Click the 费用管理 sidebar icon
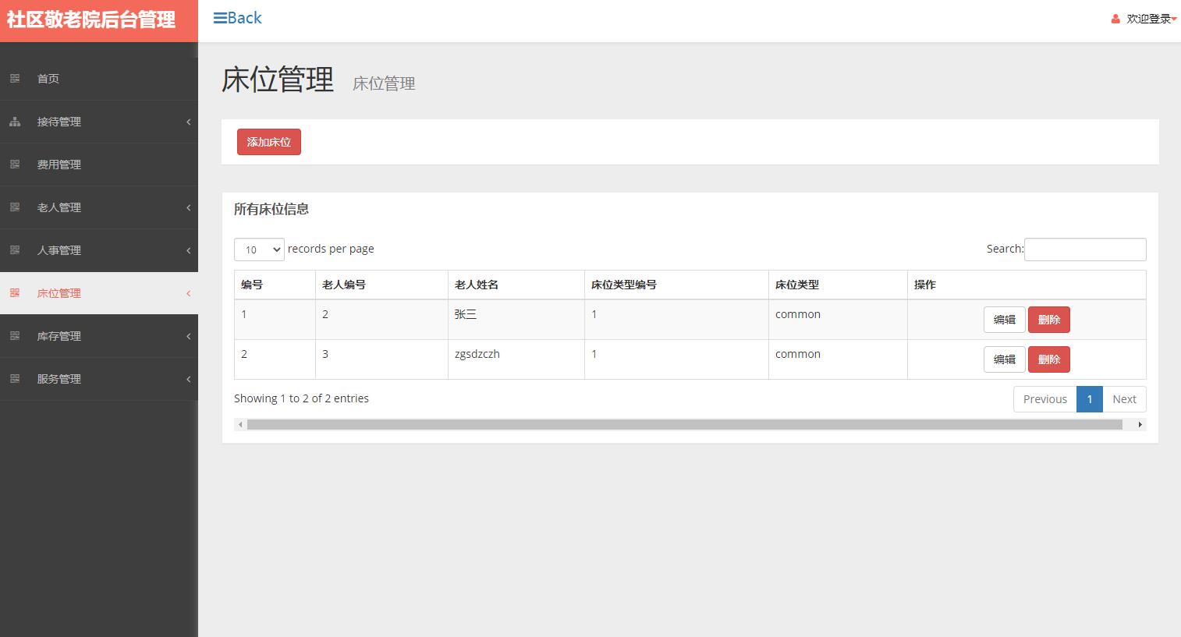Image resolution: width=1181 pixels, height=637 pixels. tap(15, 165)
